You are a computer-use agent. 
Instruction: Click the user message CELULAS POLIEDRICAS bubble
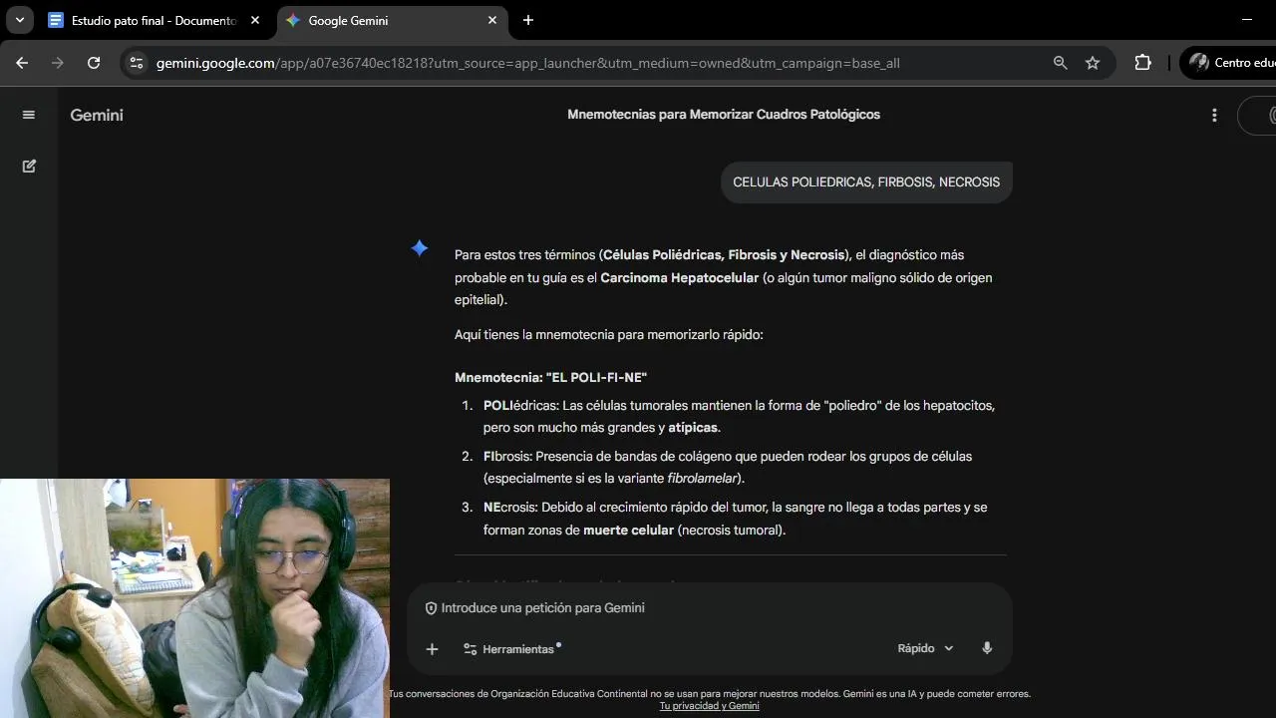[866, 182]
